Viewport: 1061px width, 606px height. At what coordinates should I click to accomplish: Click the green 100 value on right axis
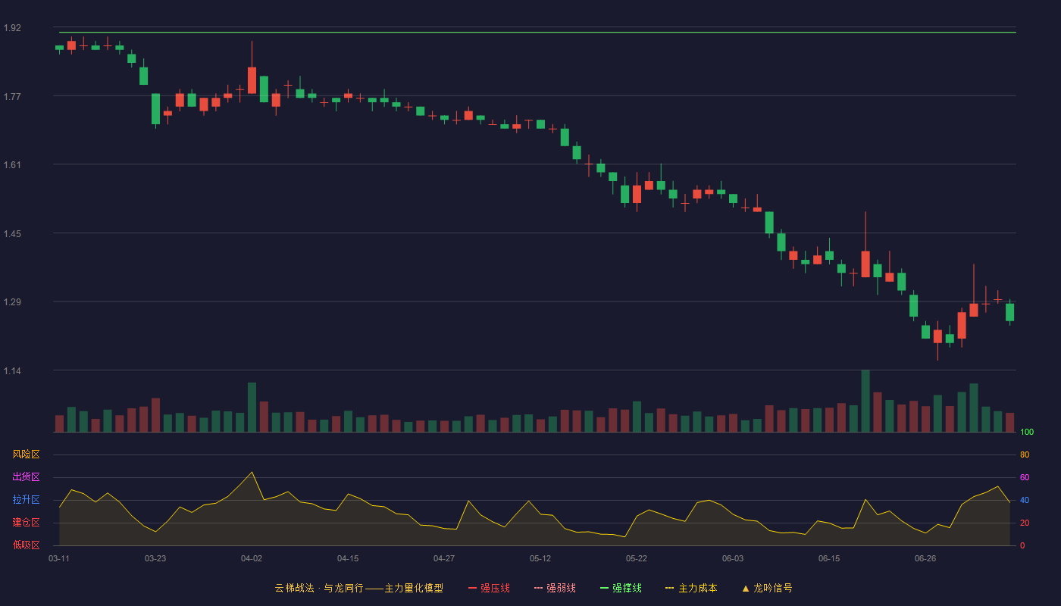tap(1027, 433)
